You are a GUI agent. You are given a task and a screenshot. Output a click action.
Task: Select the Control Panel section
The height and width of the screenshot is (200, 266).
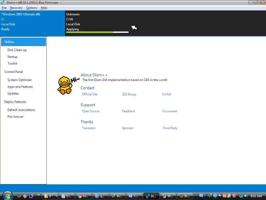[14, 72]
